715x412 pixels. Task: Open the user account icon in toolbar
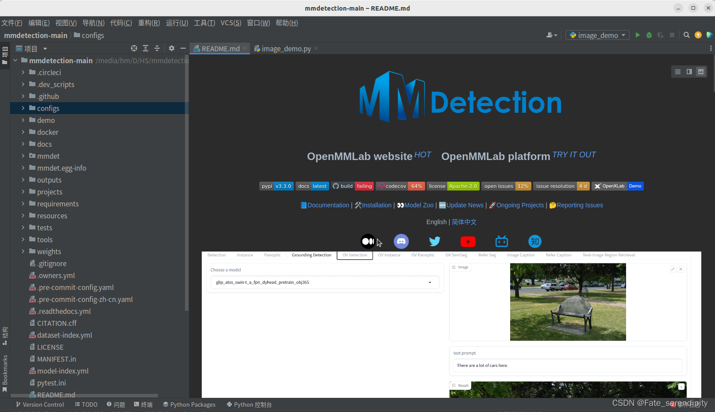552,35
